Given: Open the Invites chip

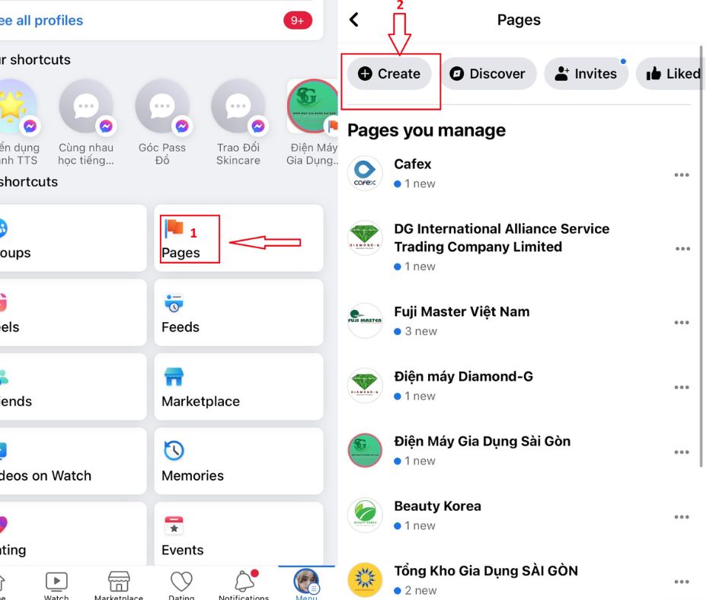Looking at the screenshot, I should click(x=586, y=74).
